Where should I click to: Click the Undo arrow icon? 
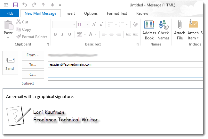point(25,5)
